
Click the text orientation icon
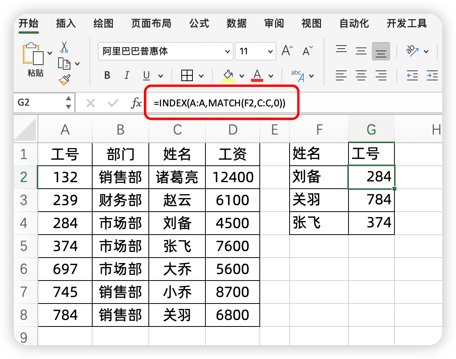click(412, 51)
